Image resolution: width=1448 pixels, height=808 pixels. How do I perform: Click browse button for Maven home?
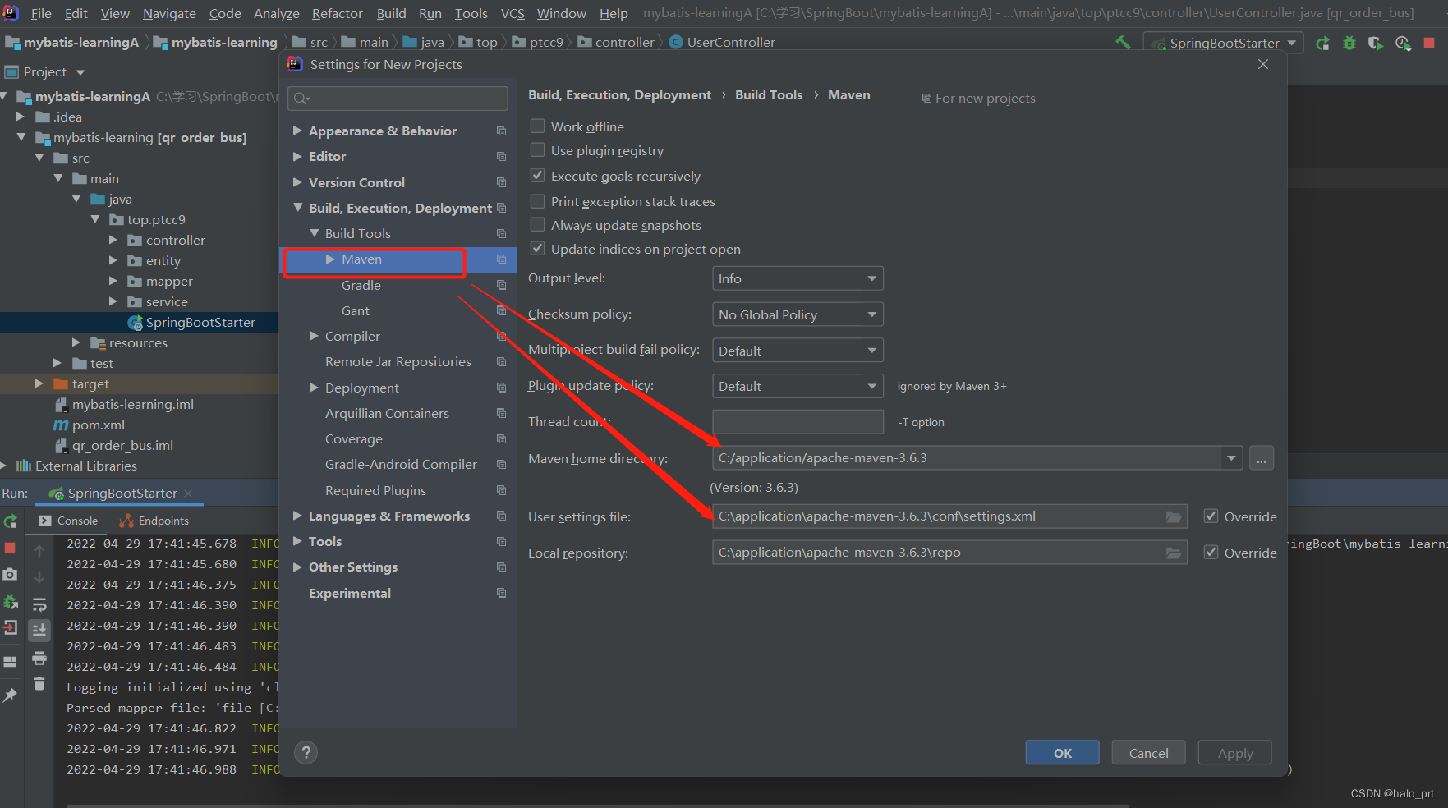click(1262, 458)
